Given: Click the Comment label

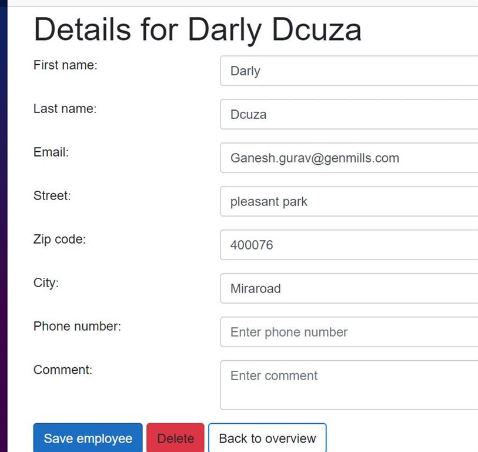Looking at the screenshot, I should 62,370.
